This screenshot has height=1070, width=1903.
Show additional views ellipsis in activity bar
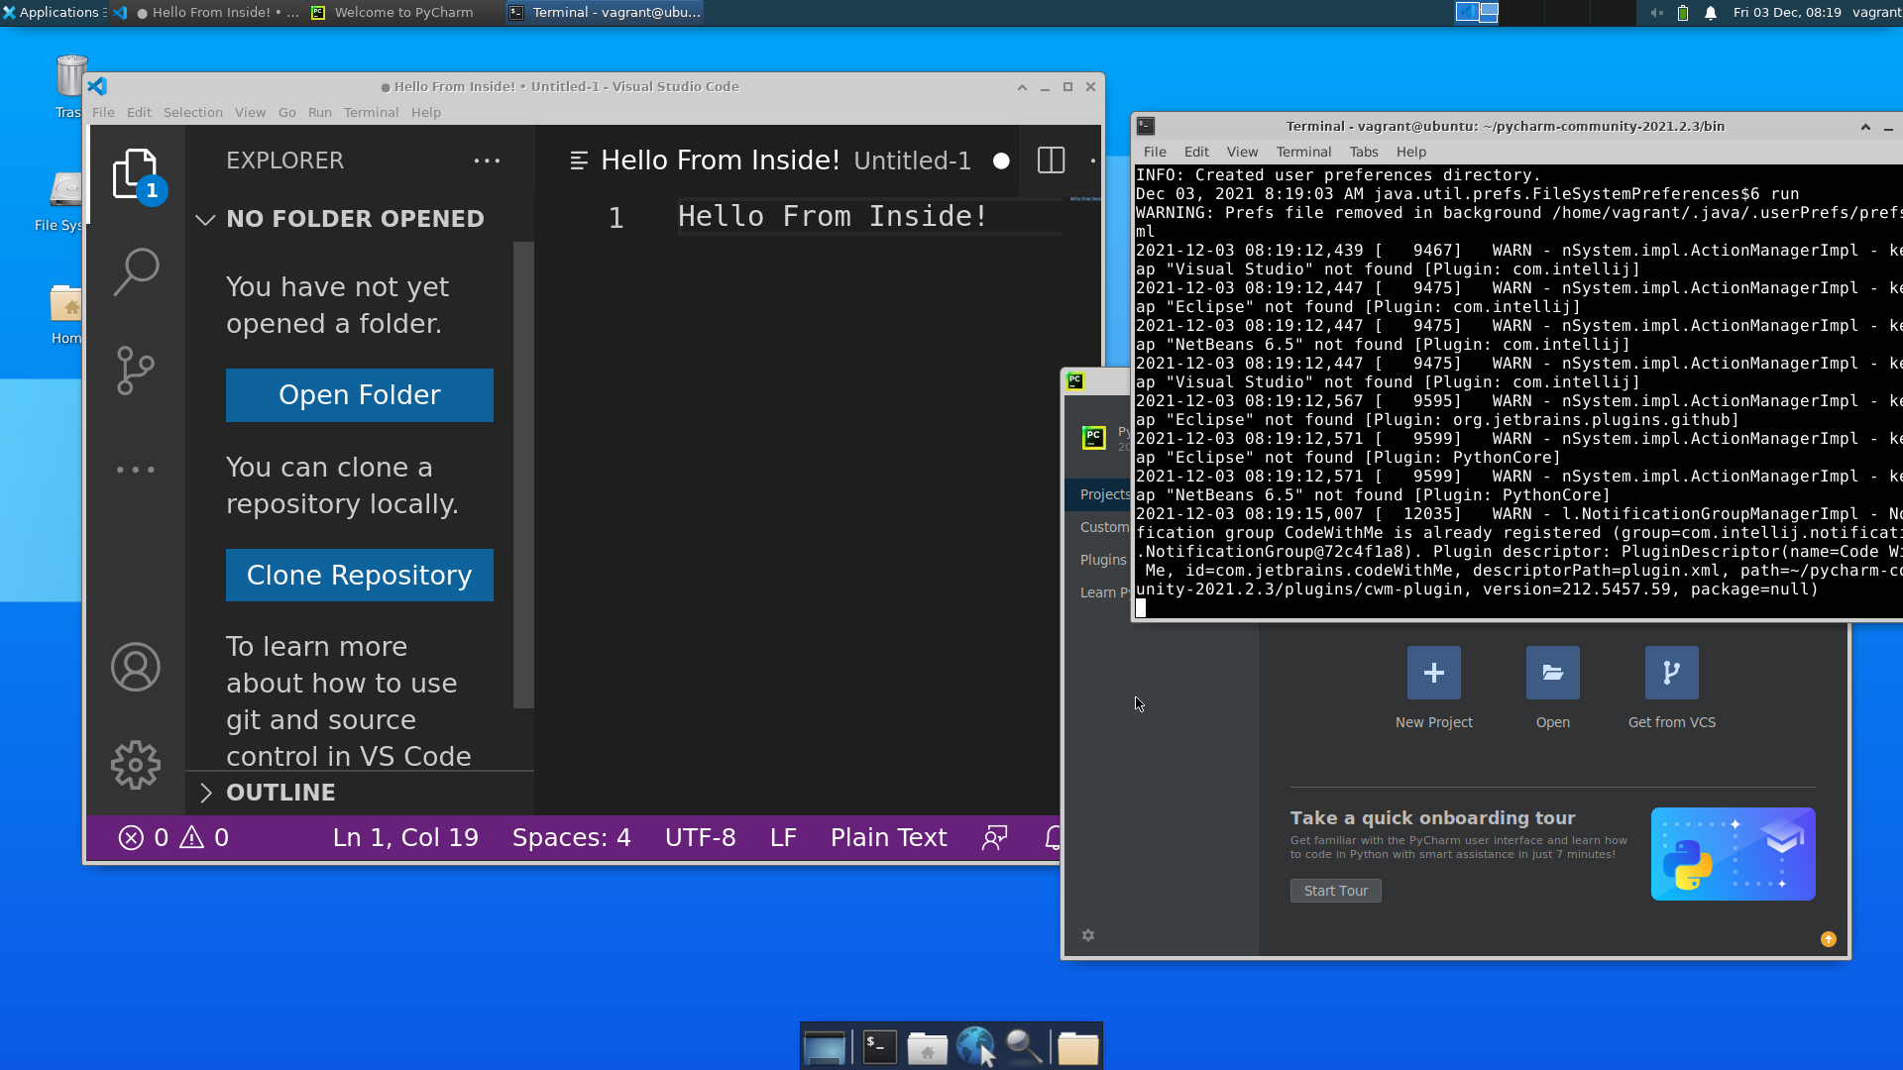click(136, 470)
